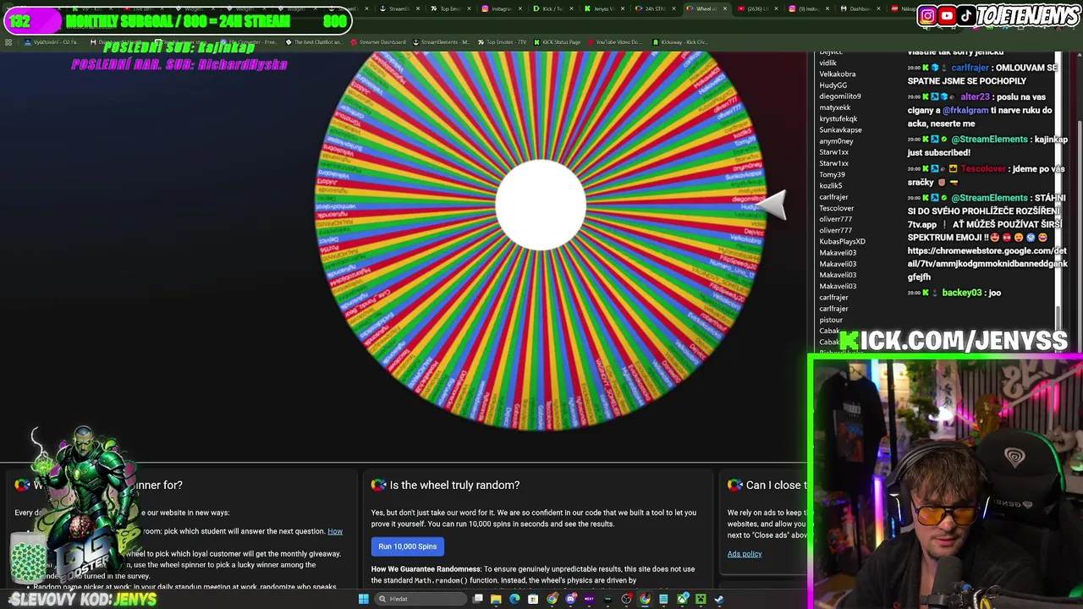Open Steam from the taskbar
1083x609 pixels.
pos(719,599)
